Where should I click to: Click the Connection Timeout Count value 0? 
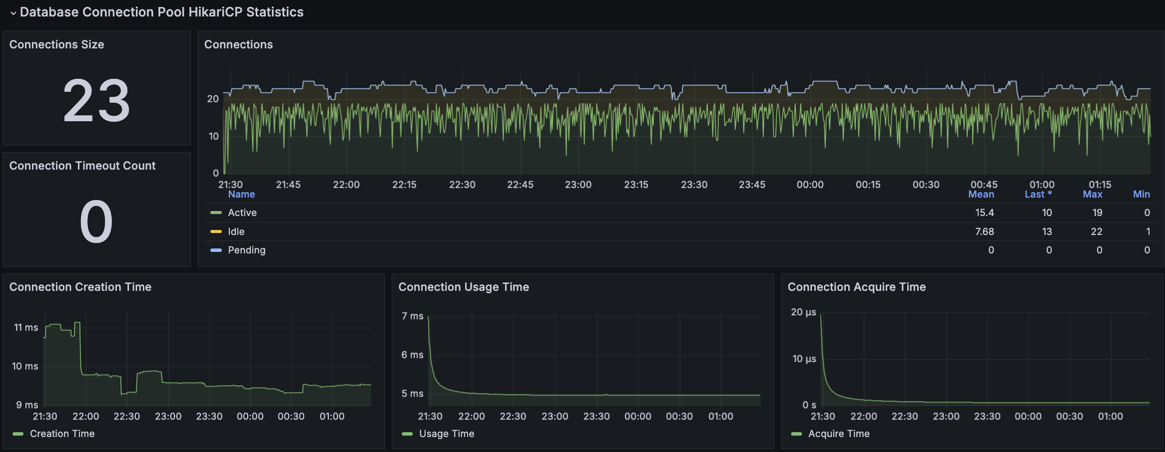(x=96, y=222)
